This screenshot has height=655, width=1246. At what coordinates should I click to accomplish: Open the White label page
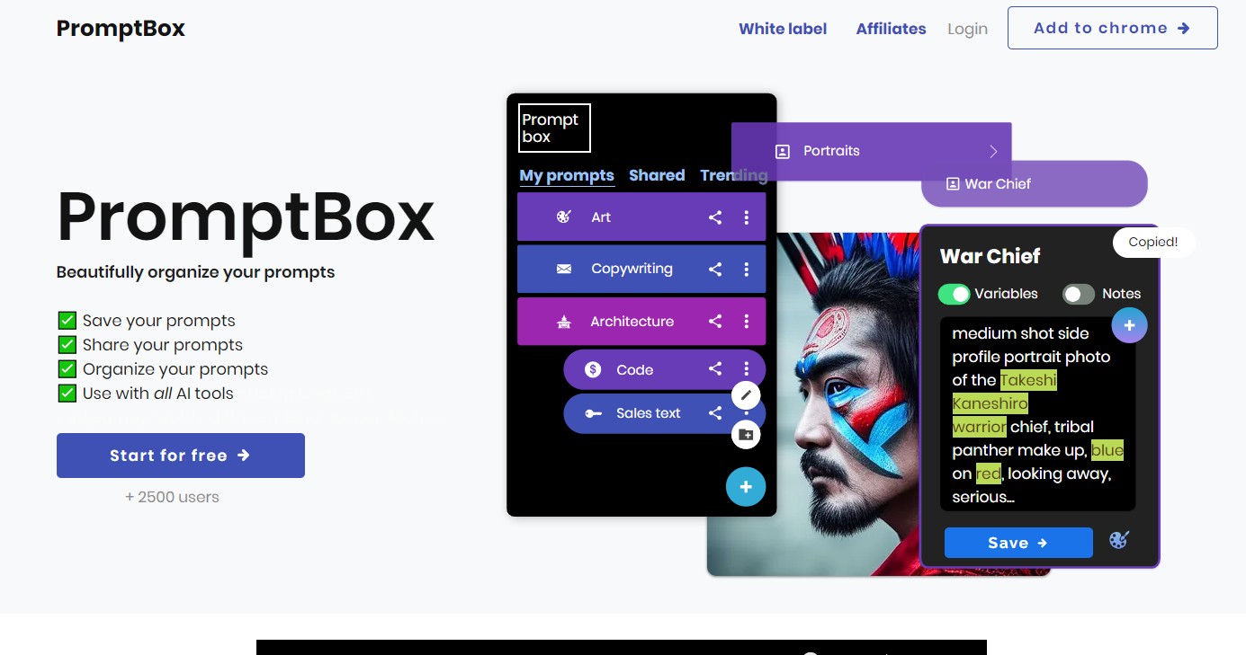click(783, 29)
